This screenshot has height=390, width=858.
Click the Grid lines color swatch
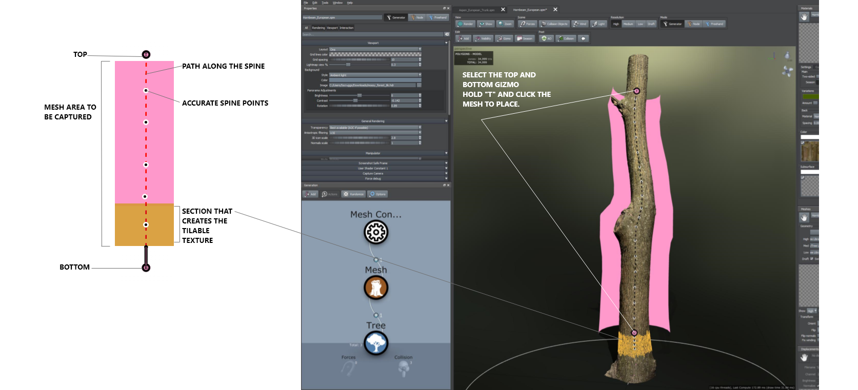click(x=375, y=54)
